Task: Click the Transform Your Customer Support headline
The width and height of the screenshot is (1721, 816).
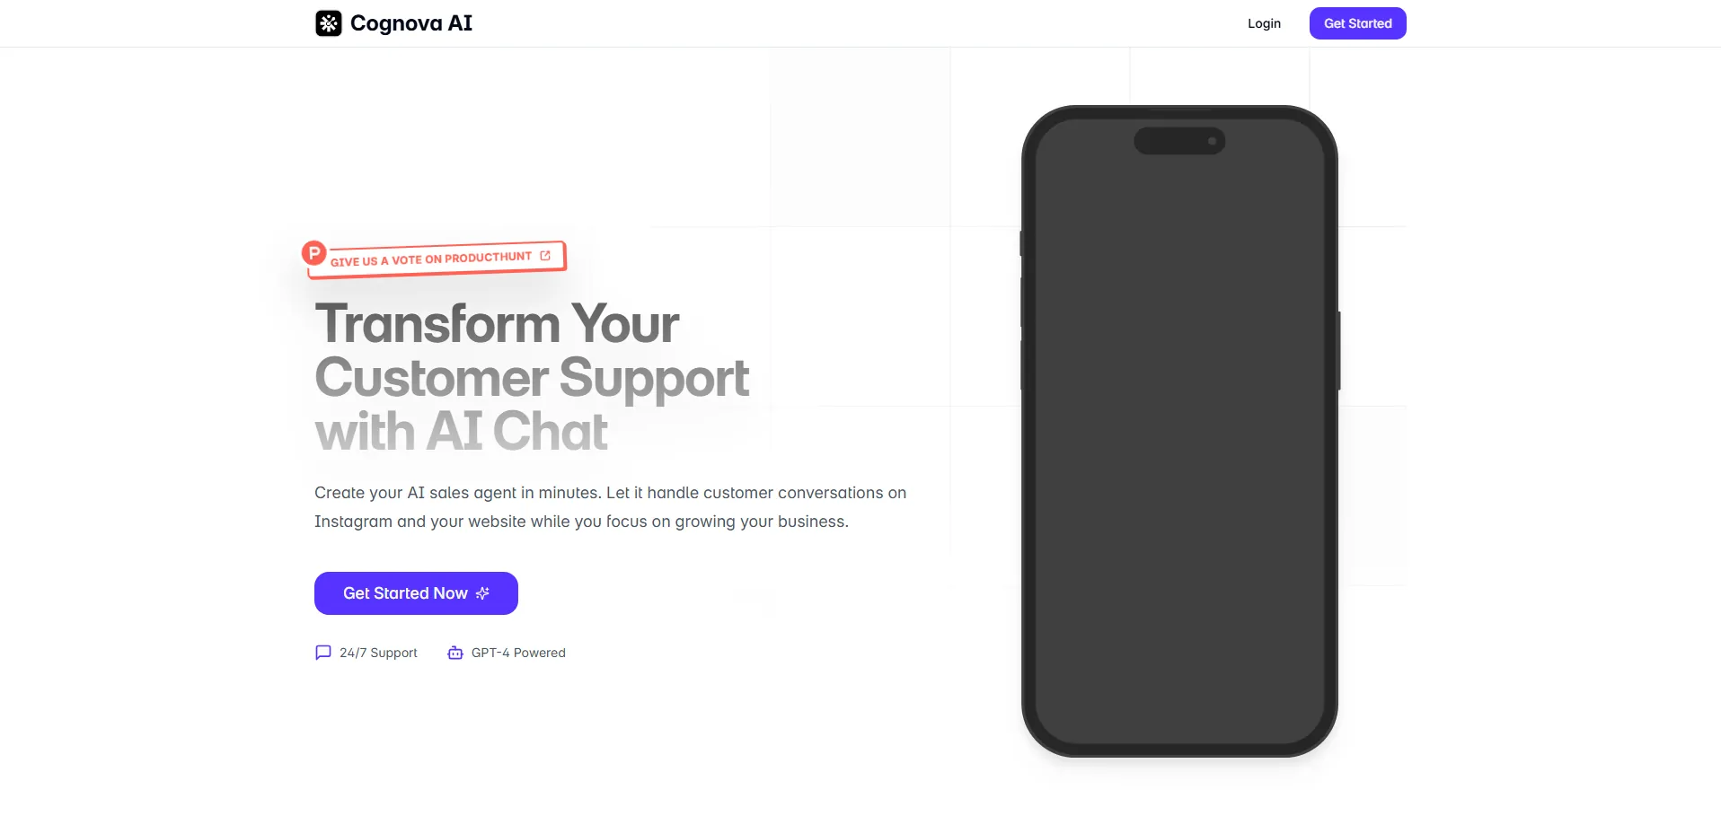Action: point(532,377)
